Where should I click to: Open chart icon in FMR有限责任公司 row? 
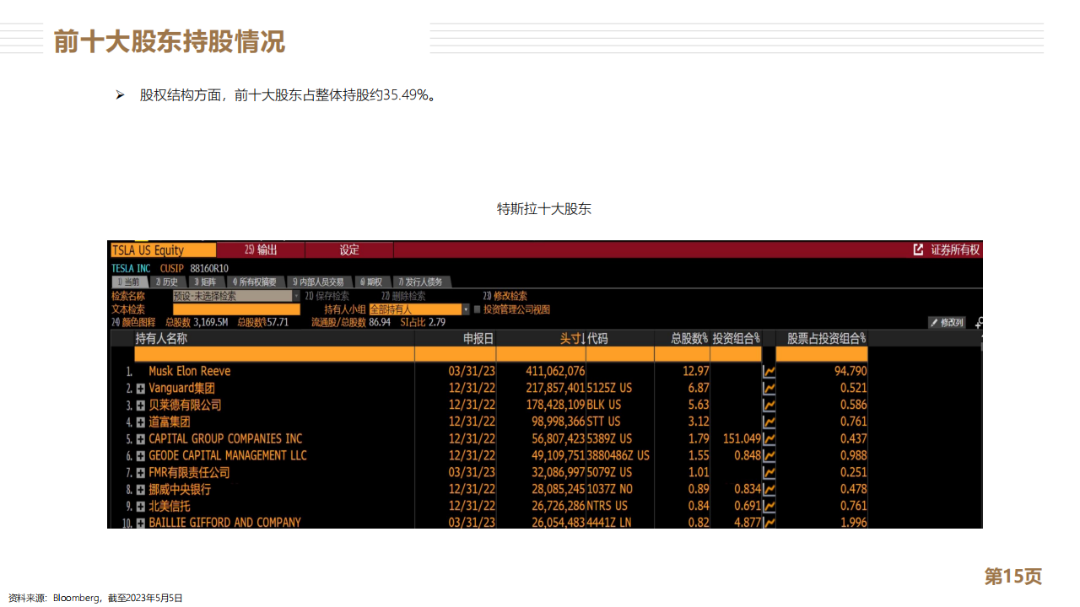coord(769,472)
